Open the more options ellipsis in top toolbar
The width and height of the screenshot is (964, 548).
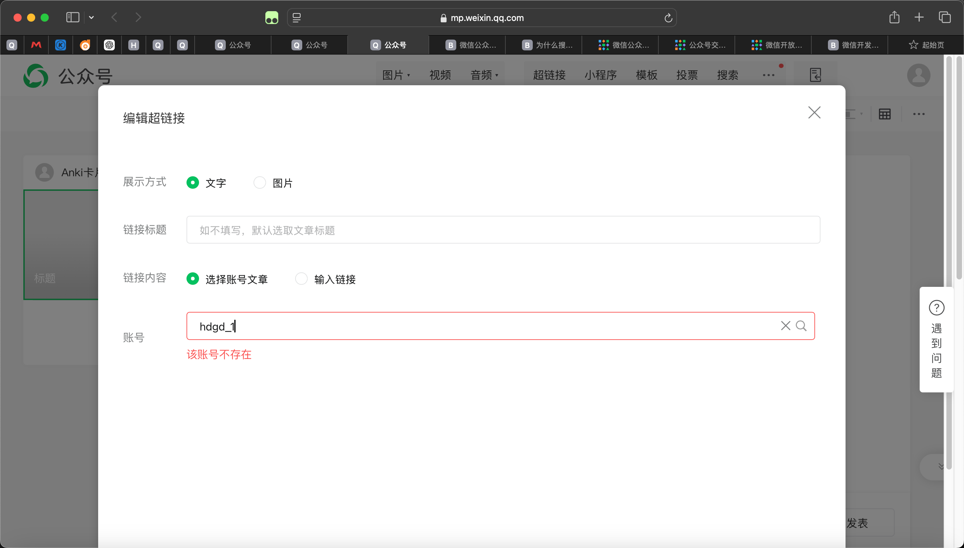point(768,75)
